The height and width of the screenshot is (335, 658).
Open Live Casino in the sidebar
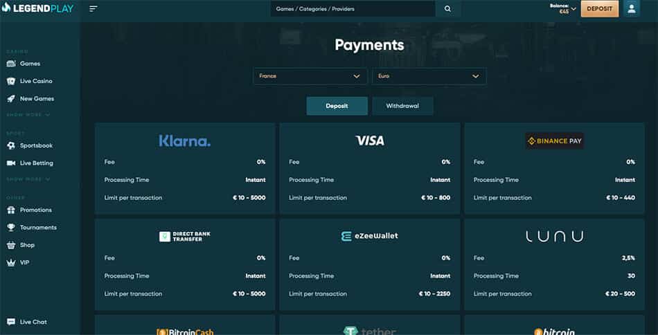click(x=36, y=82)
